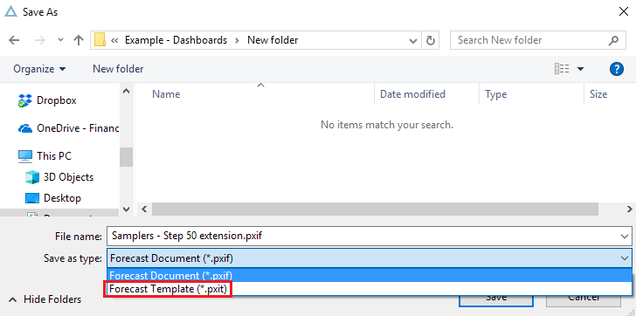Click the File name input field
The height and width of the screenshot is (316, 636).
[363, 236]
